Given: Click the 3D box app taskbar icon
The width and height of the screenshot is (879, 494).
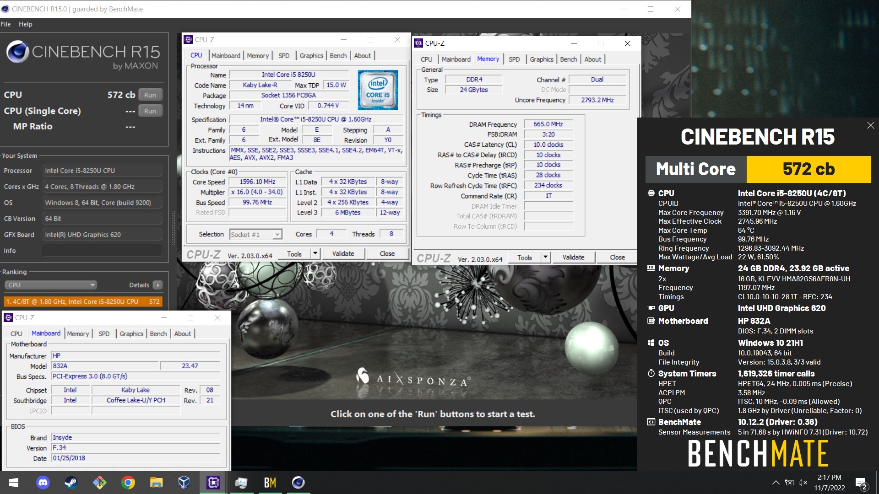Looking at the screenshot, I should (184, 483).
